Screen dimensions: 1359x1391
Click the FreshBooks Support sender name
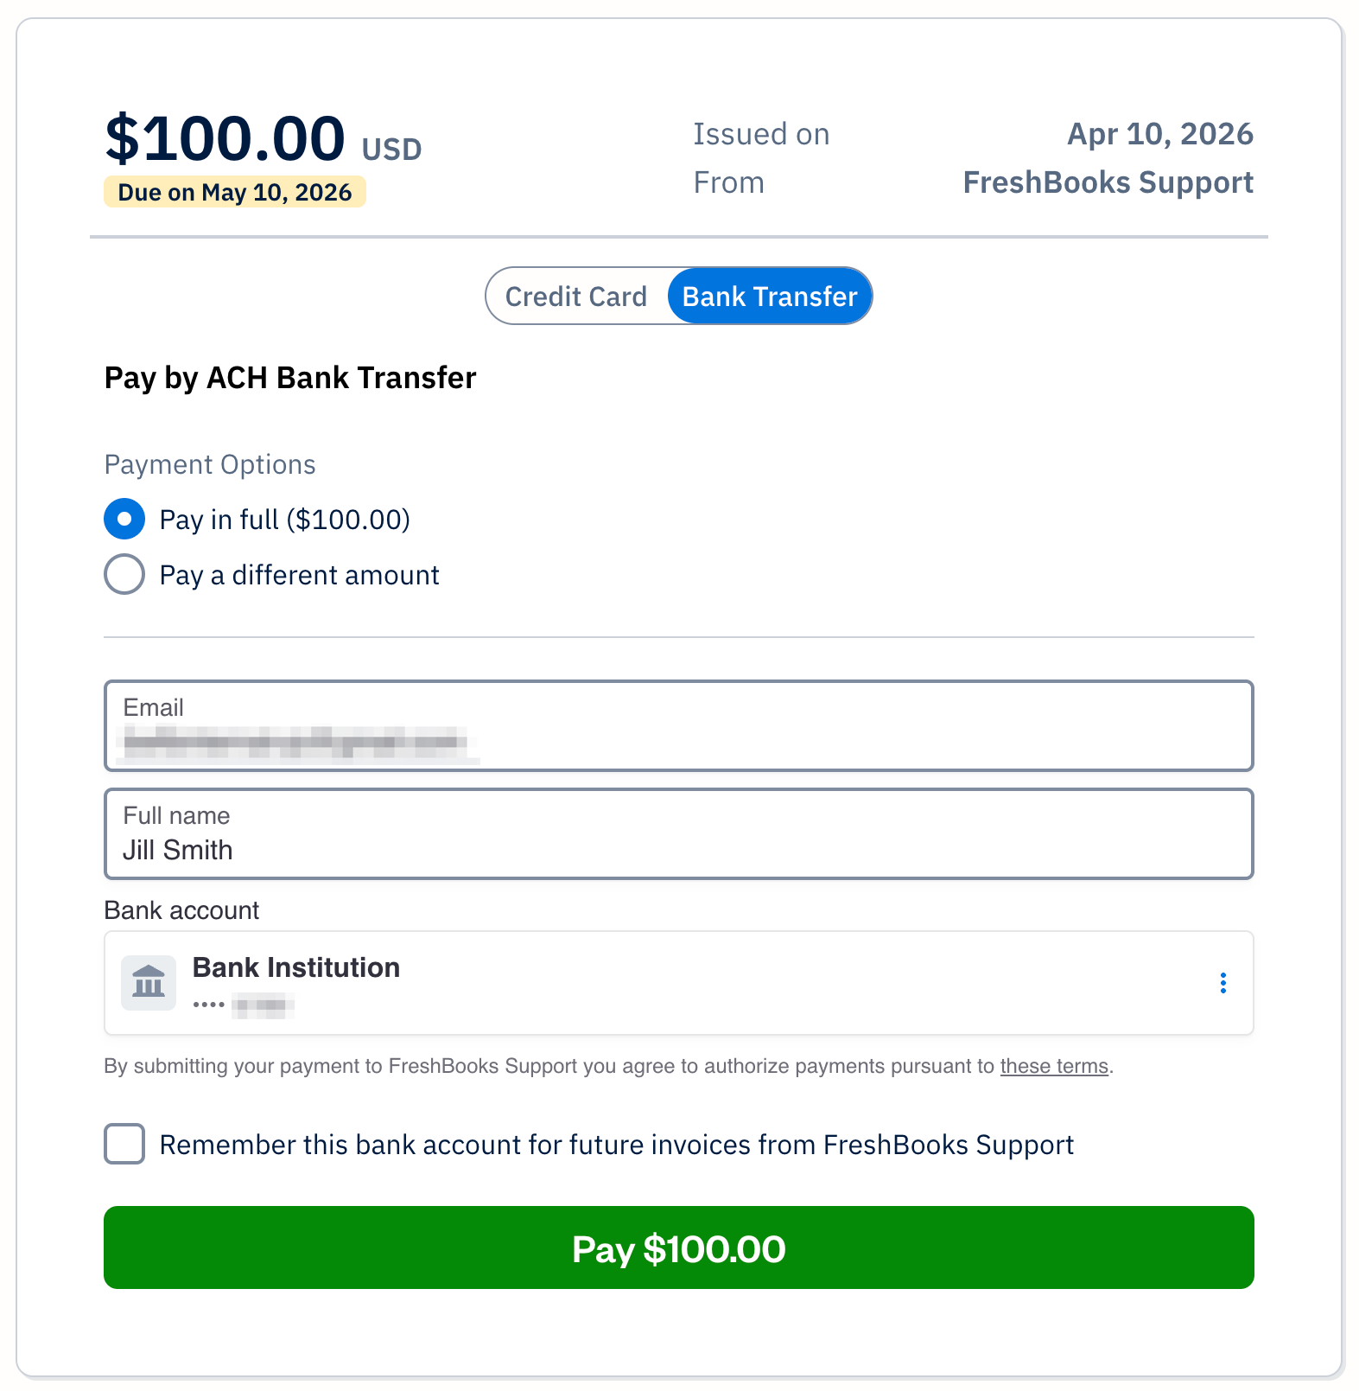pyautogui.click(x=1108, y=182)
